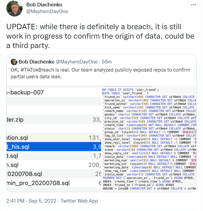Open the quoted tweet's 56m timestamp
The image size is (203, 211).
coord(107,62)
